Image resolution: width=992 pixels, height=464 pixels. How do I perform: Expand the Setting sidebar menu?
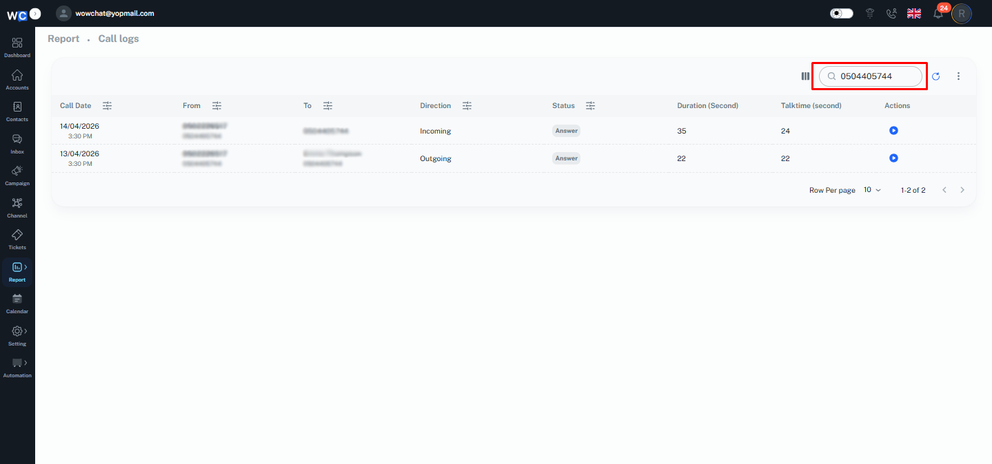coord(17,335)
